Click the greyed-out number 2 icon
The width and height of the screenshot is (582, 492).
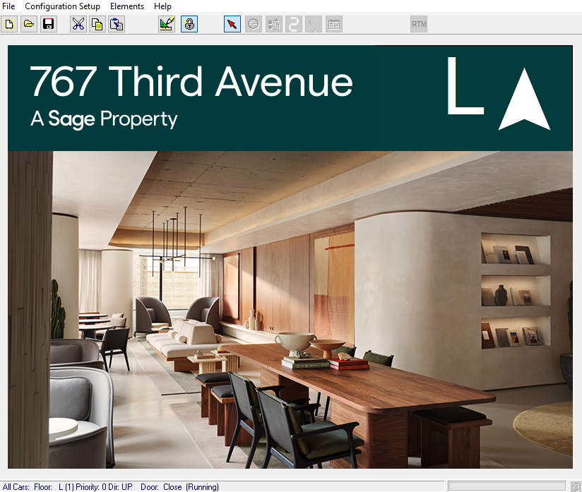tap(293, 24)
